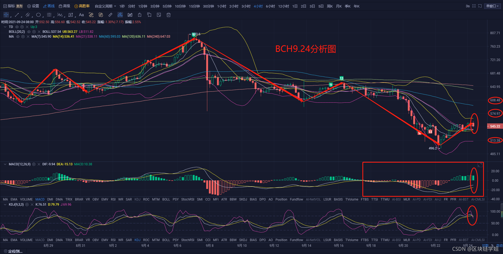Click the 高胜率 high win-rate button
This screenshot has width=503, height=254.
[x=82, y=6]
